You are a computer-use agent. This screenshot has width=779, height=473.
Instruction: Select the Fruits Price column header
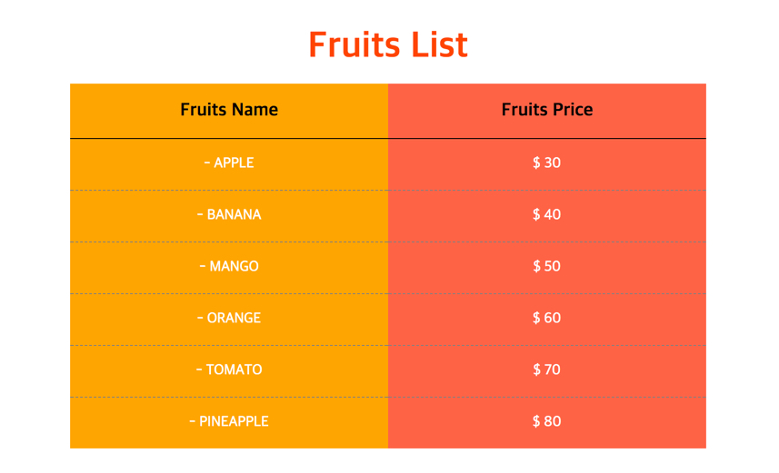[547, 110]
